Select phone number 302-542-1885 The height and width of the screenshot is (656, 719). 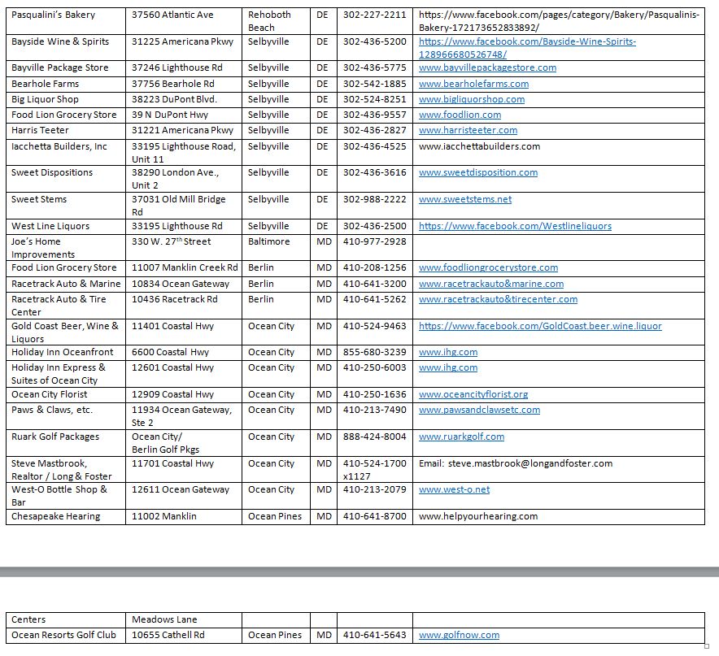click(375, 84)
